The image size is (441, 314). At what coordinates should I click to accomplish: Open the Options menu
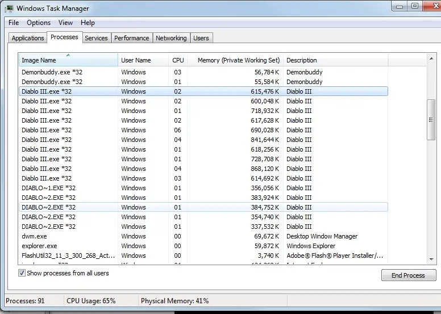coord(39,23)
